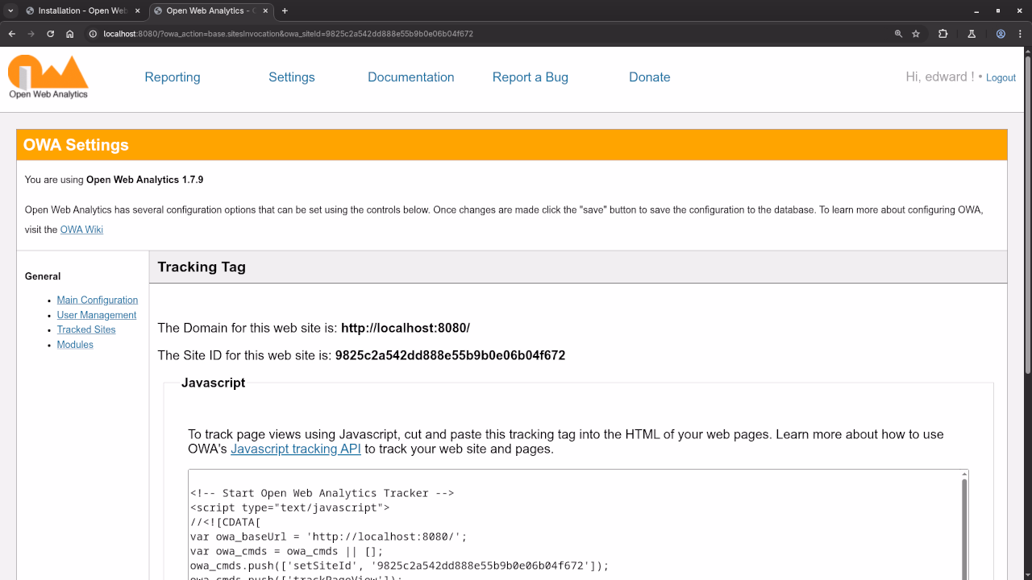Click the //<![CDATA[ code line
Screen dimensions: 1032x580
[226, 522]
